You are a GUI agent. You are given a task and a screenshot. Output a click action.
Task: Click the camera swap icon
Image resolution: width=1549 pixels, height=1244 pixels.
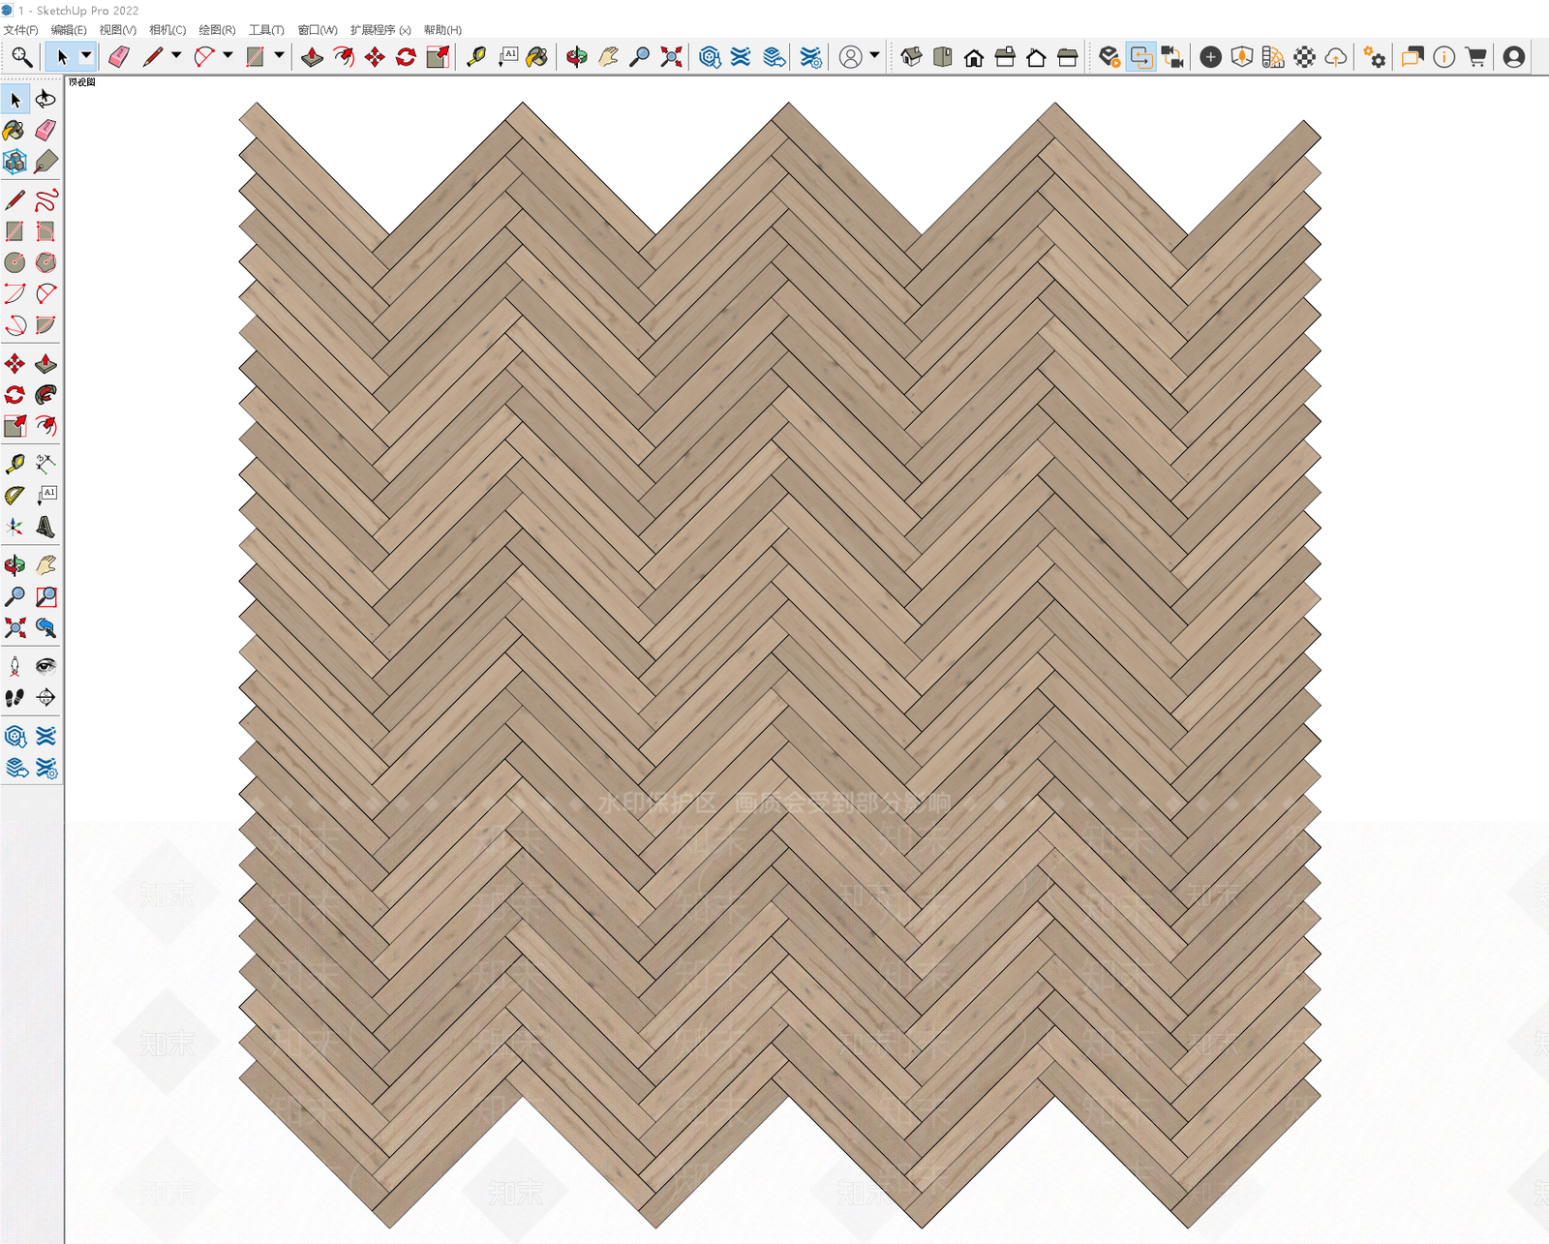pyautogui.click(x=1172, y=57)
